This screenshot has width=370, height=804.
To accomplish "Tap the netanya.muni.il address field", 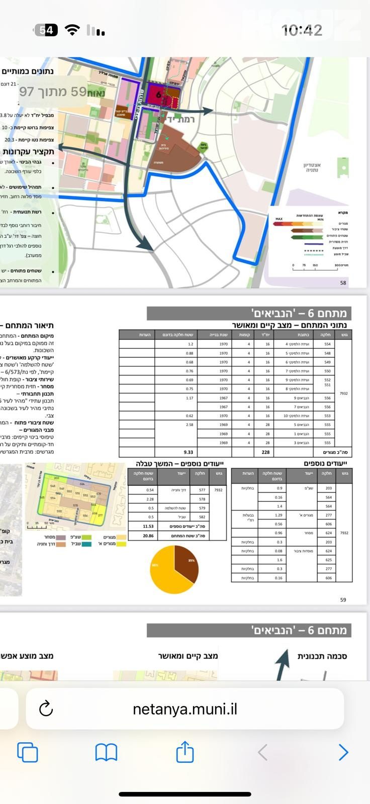I will pos(185,709).
